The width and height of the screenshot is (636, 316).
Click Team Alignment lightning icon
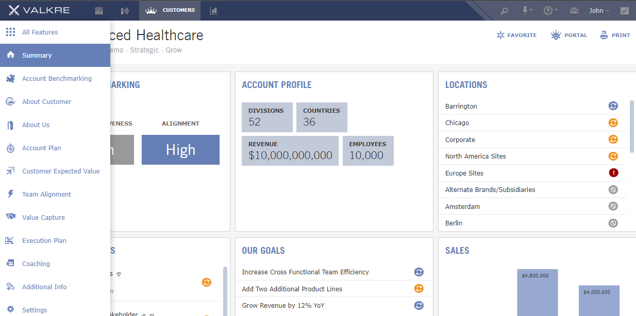tap(10, 194)
